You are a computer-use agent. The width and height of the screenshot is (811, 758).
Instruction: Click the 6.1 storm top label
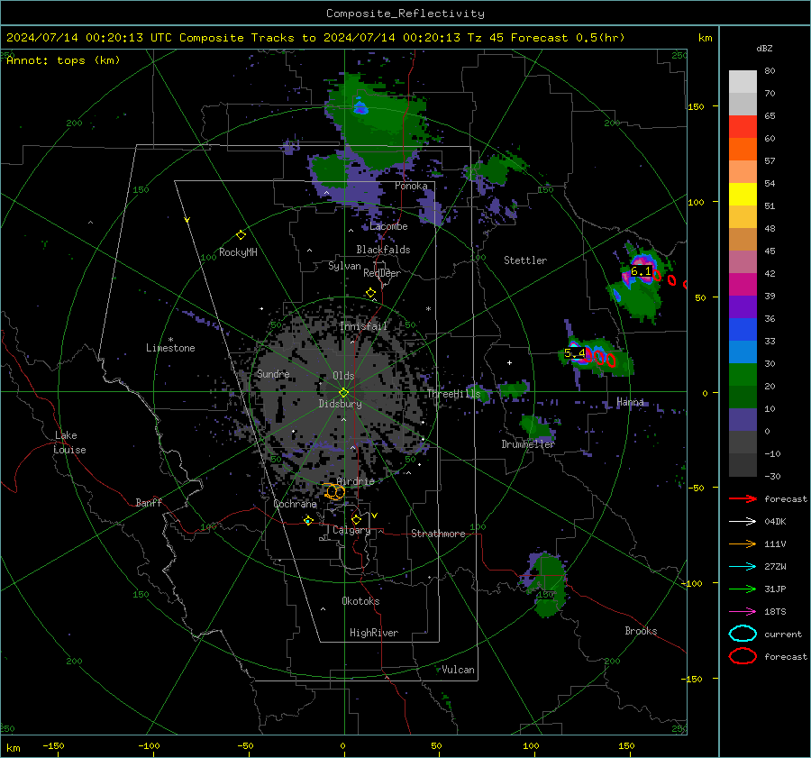(x=641, y=271)
